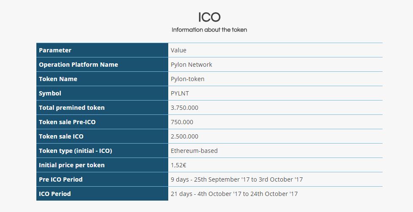The image size is (413, 212).
Task: Click the Value header cell
Action: [x=275, y=50]
